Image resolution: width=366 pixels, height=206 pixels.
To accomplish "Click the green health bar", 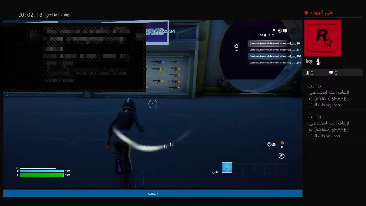I will [x=42, y=175].
